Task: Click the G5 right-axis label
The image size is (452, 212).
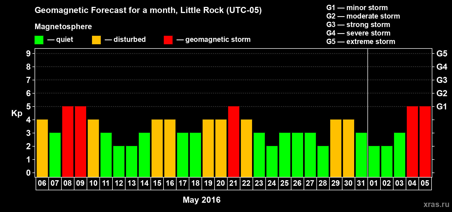Action: tap(442, 54)
